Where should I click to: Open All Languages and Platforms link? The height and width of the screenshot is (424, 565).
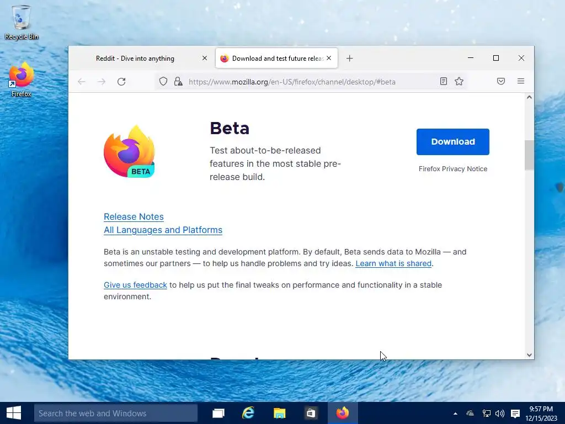pyautogui.click(x=163, y=230)
